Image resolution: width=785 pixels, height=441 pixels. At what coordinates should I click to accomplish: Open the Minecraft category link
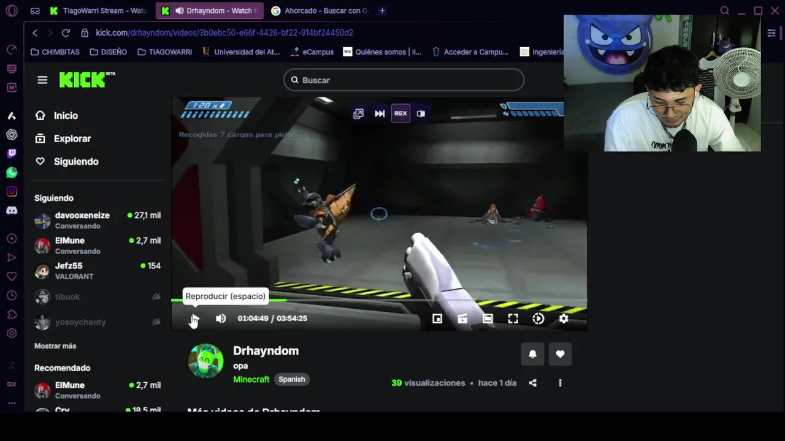(251, 379)
